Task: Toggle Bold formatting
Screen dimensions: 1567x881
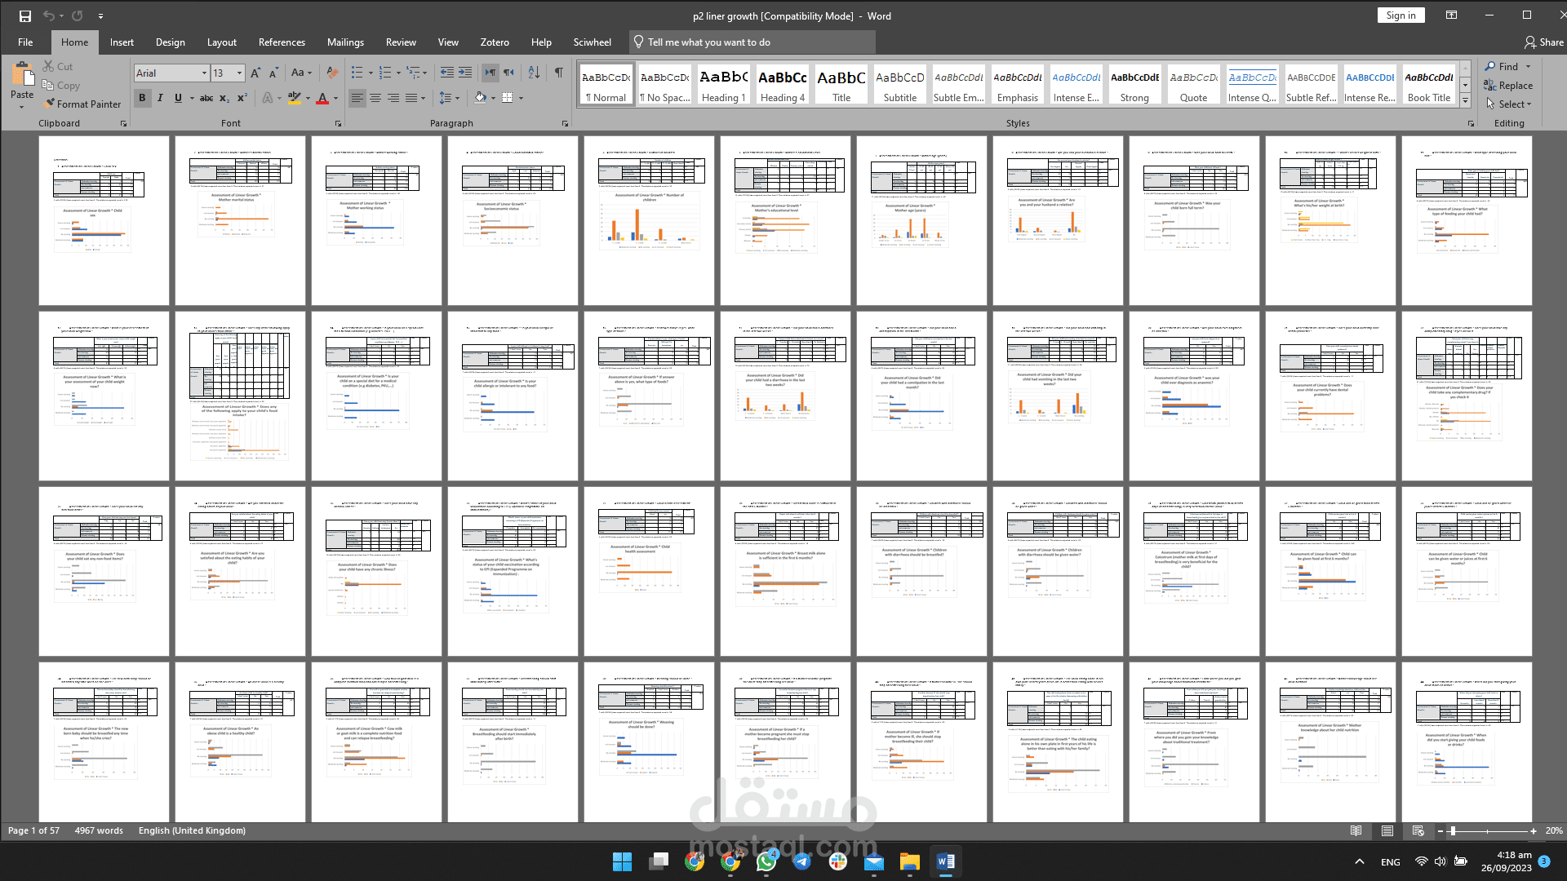Action: tap(142, 98)
